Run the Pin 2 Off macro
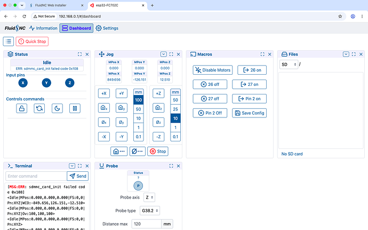 210,113
